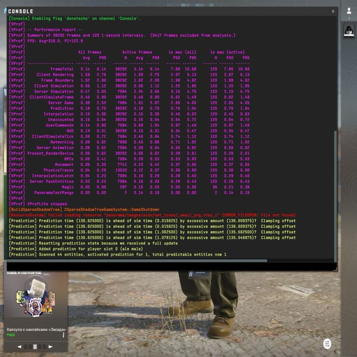Select the 'FrameTotal' row label
Viewport: 357px width, 357px height.
tap(62, 69)
